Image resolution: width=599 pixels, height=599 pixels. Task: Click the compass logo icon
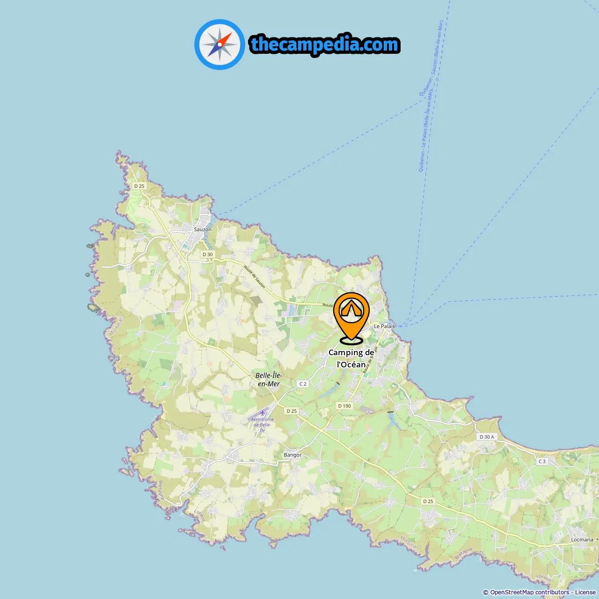click(x=219, y=44)
